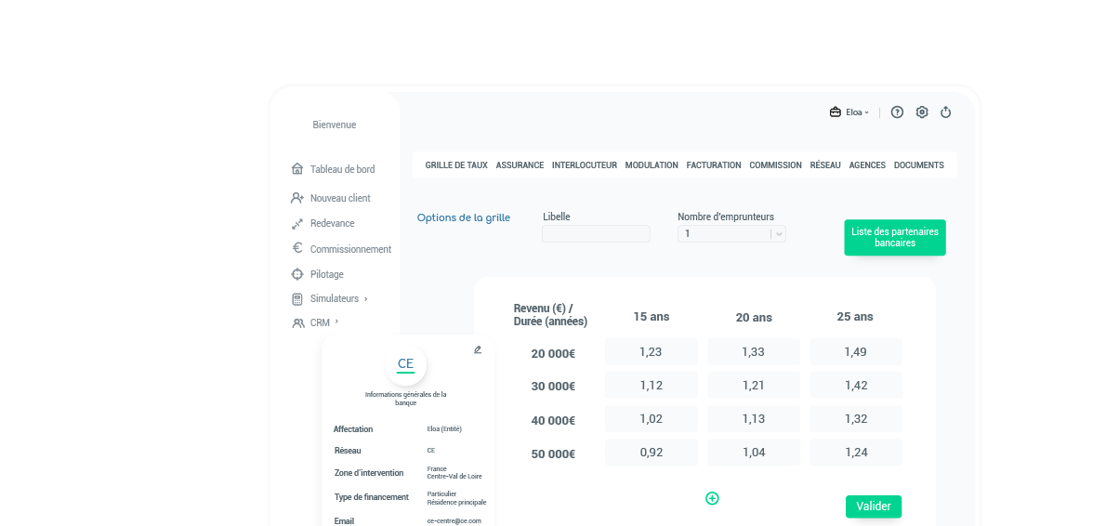Go to Nouveau client in sidebar

[x=340, y=198]
